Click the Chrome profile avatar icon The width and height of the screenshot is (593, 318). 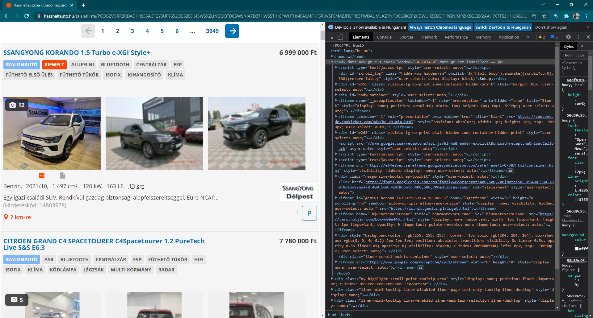point(576,16)
